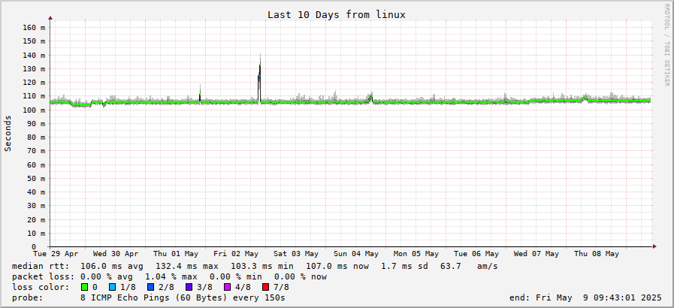This screenshot has width=674, height=308.
Task: Click the 'Tue 29 Apr' date label
Action: point(56,253)
